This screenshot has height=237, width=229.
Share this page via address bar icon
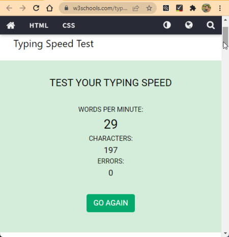[136, 8]
